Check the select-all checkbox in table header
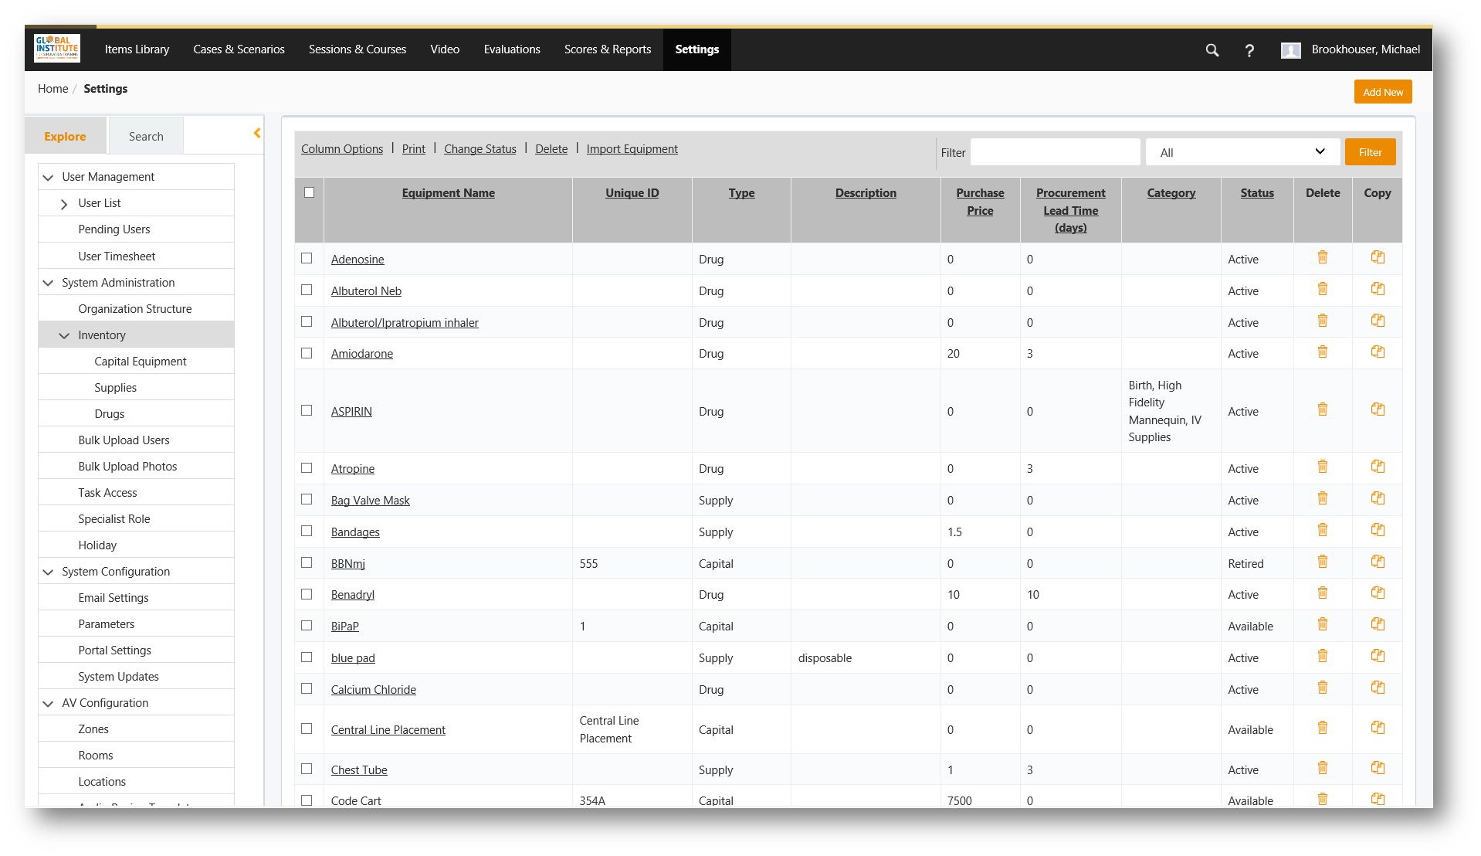The image size is (1481, 856). [x=310, y=192]
